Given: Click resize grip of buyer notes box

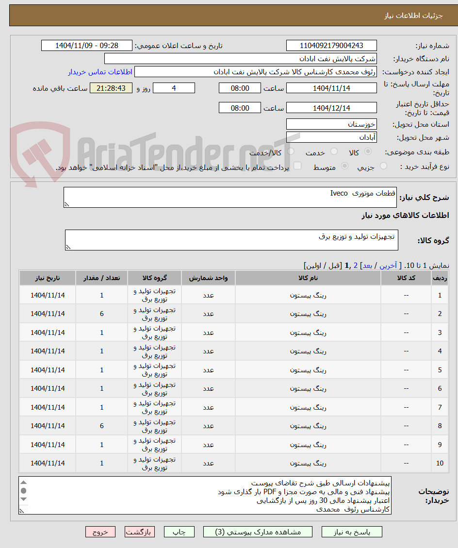Looking at the screenshot, I should tap(22, 511).
